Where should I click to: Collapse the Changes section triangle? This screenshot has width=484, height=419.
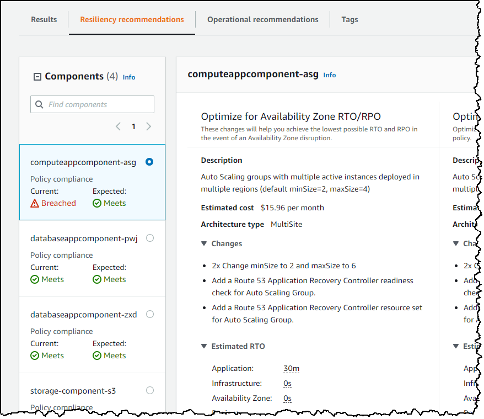click(x=204, y=243)
